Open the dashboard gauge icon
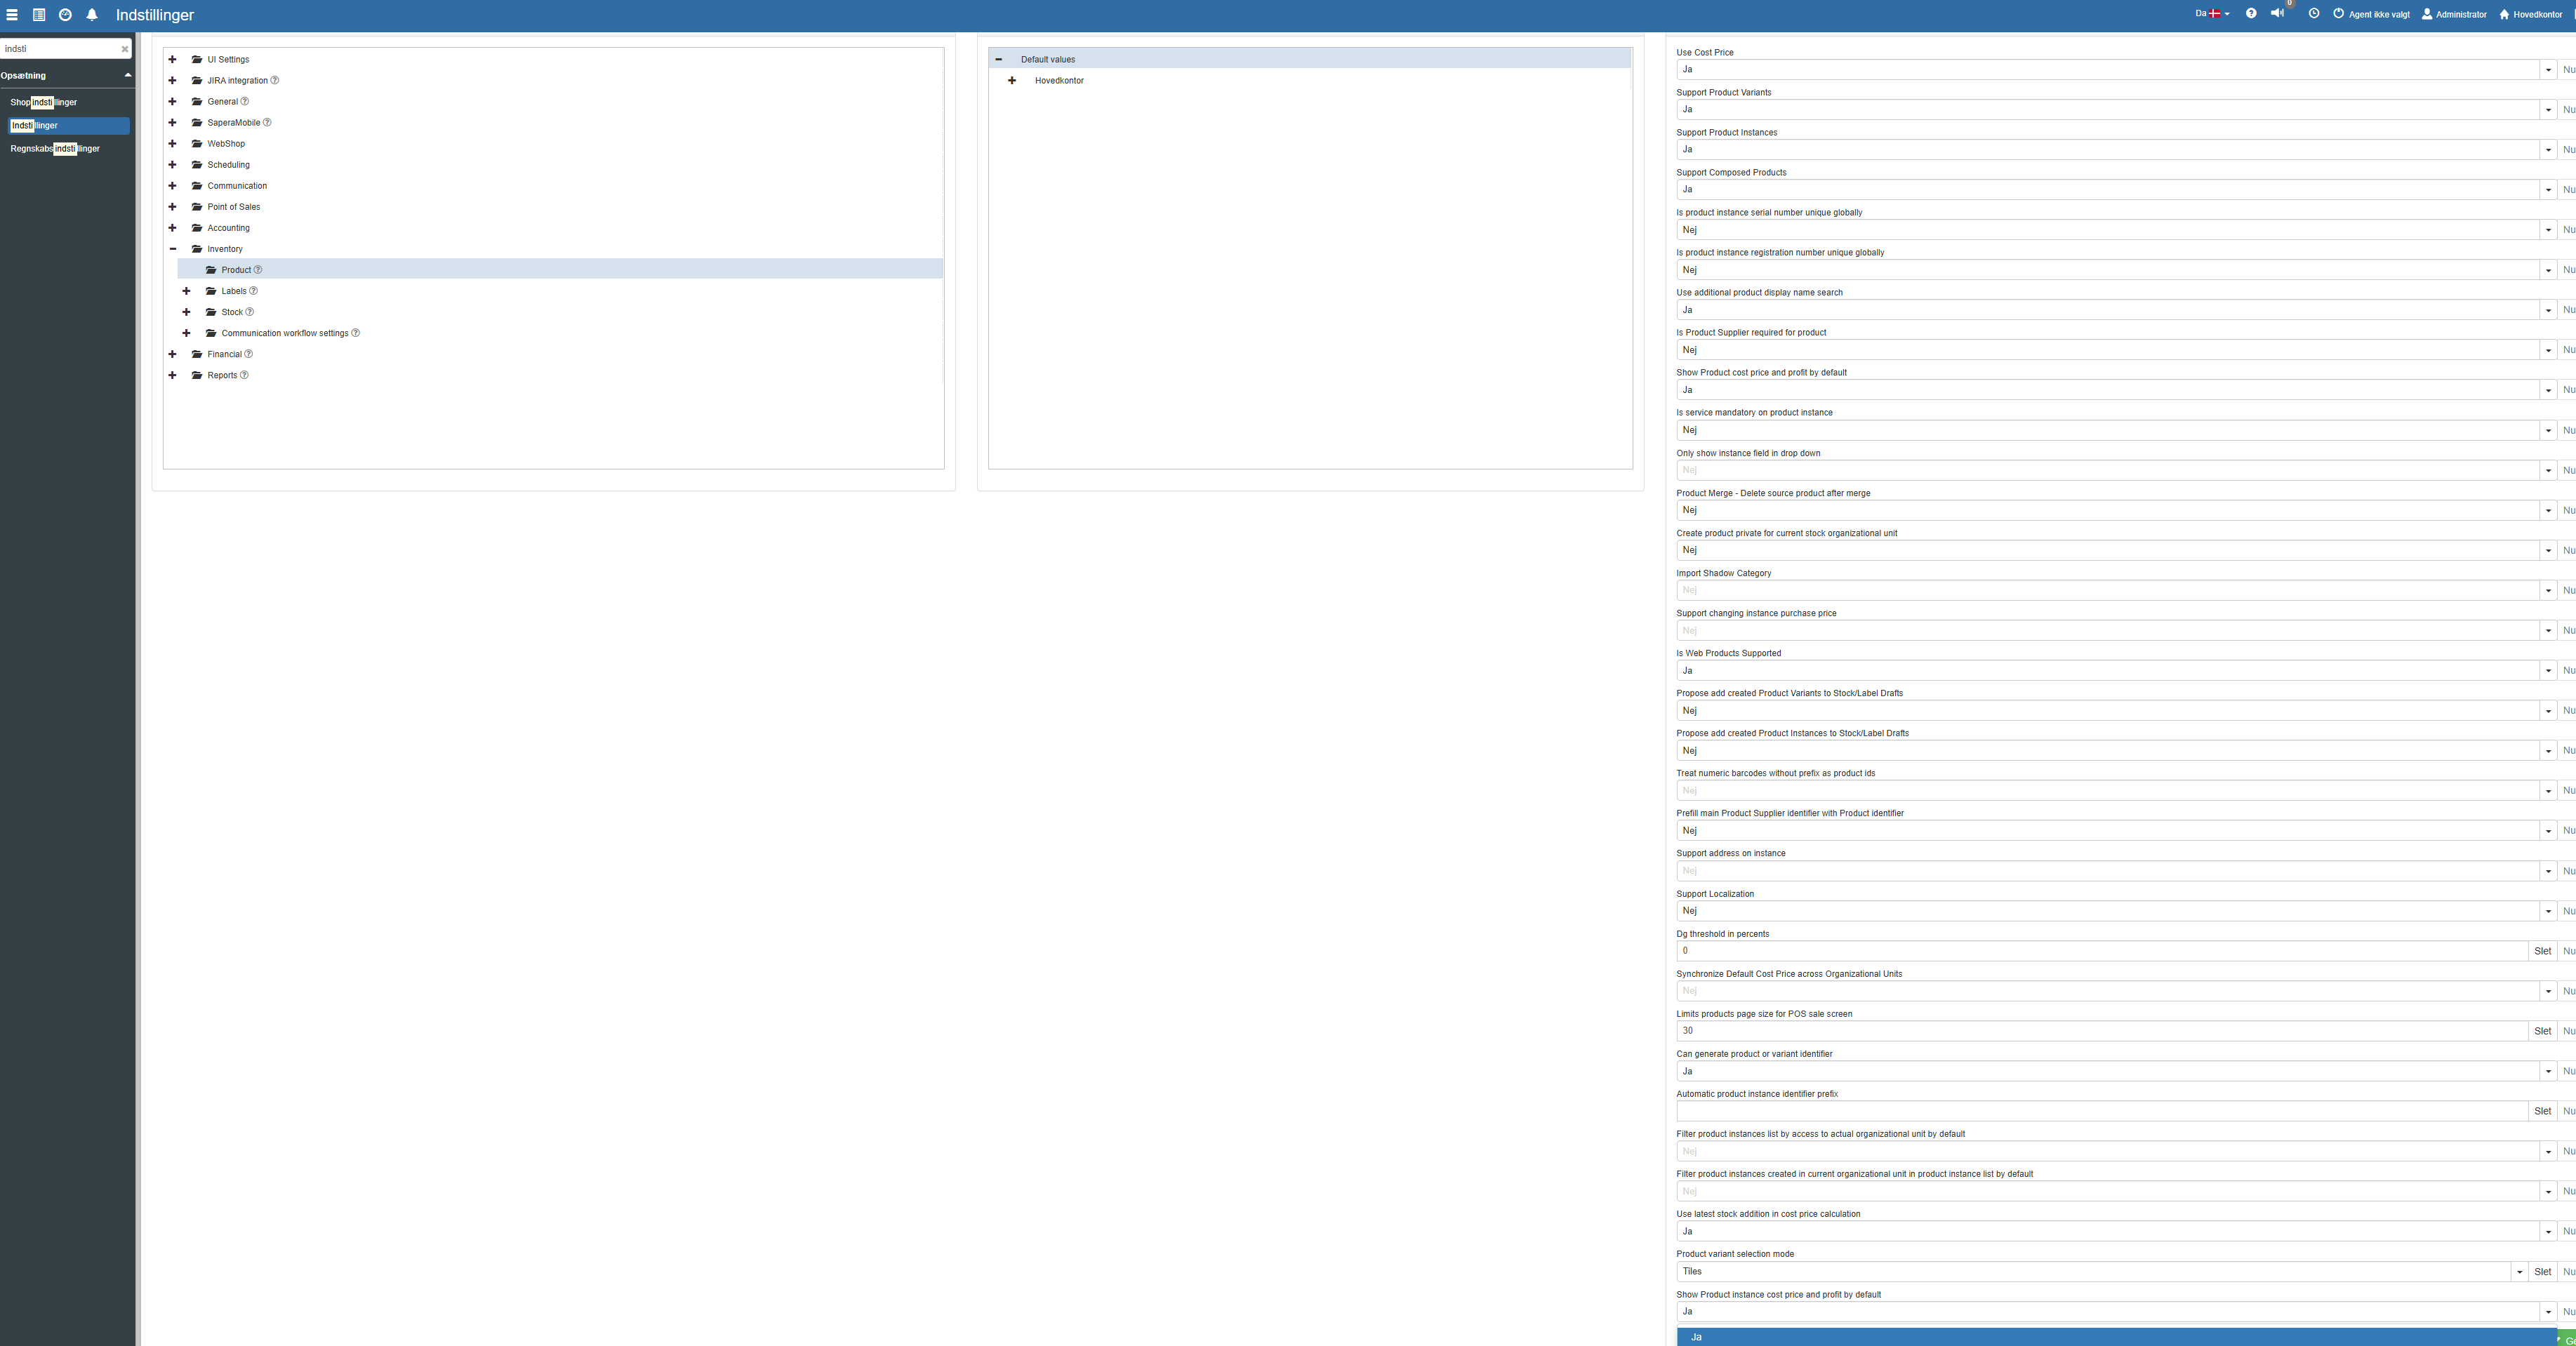 [x=65, y=15]
